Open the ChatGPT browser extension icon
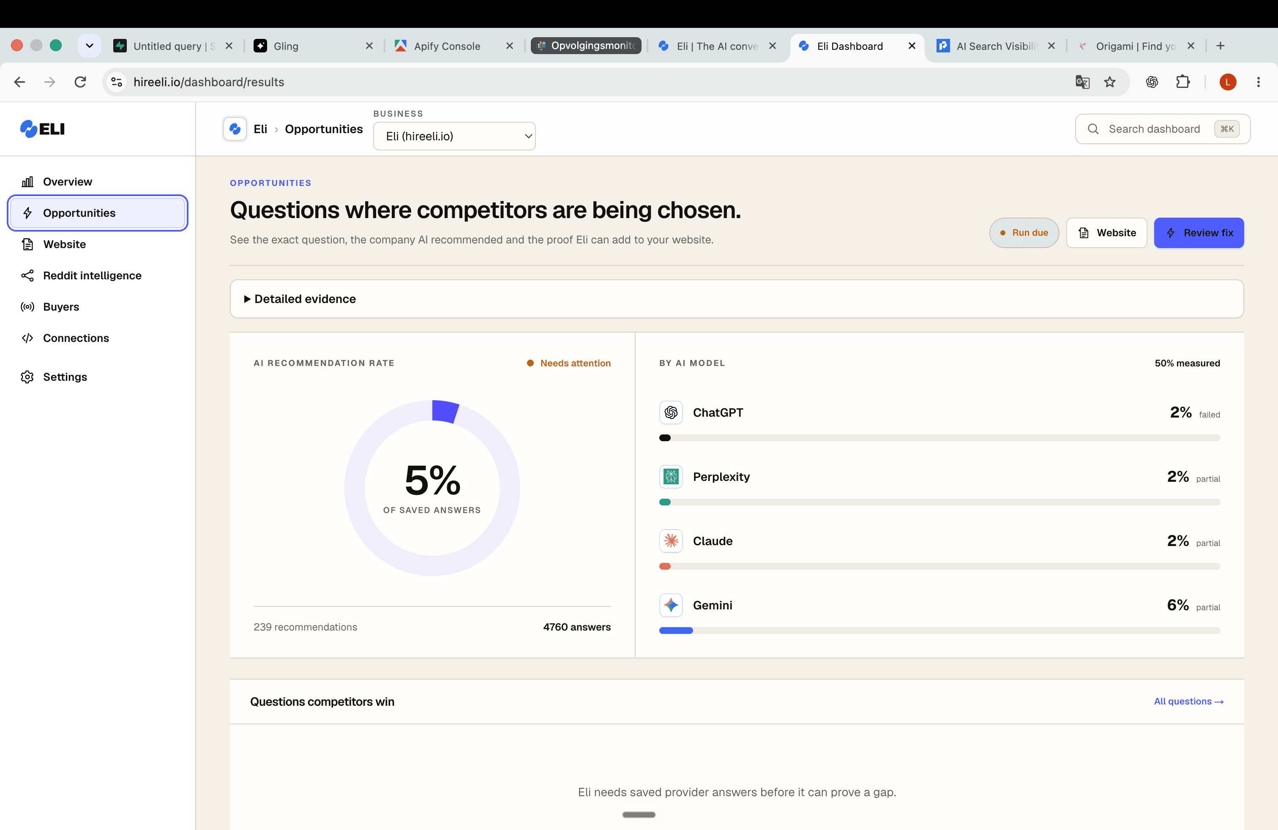This screenshot has width=1278, height=830. pyautogui.click(x=1152, y=82)
